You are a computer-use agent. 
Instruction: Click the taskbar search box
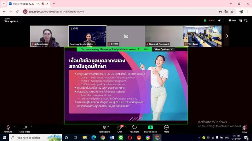pyautogui.click(x=35, y=138)
